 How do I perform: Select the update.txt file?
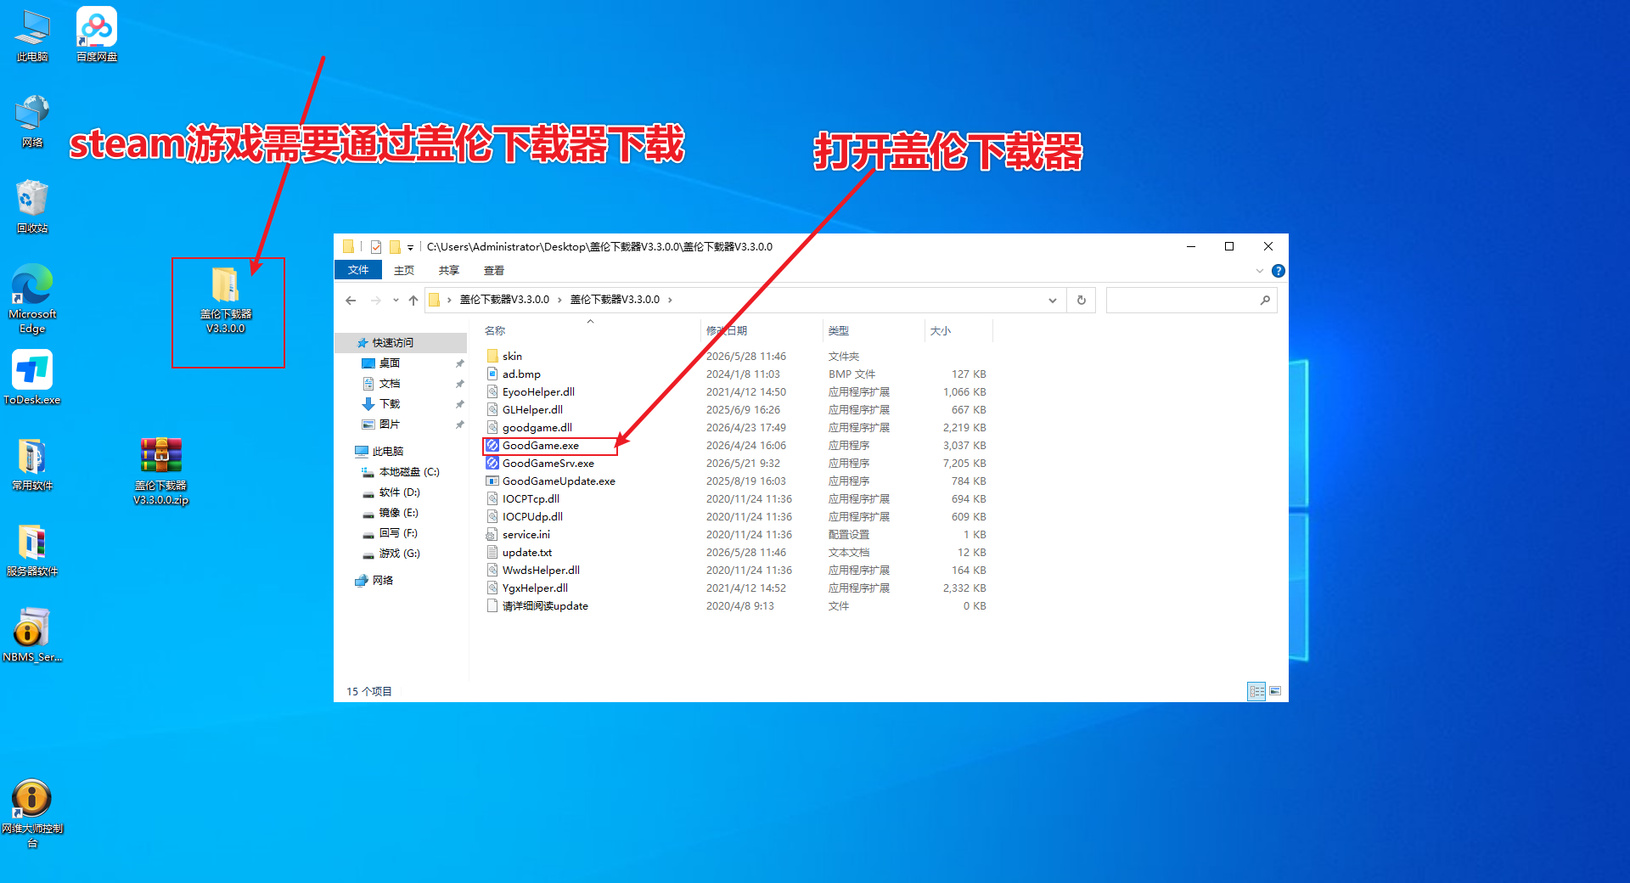coord(526,553)
